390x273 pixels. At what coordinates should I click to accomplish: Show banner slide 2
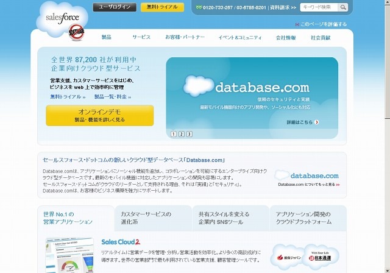click(182, 134)
